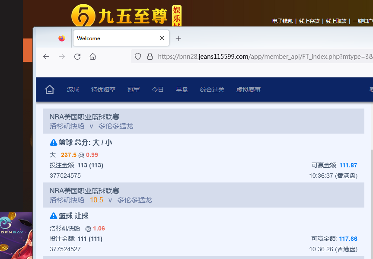373x259 pixels.
Task: Click the handicap value 10.5
Action: (x=96, y=200)
